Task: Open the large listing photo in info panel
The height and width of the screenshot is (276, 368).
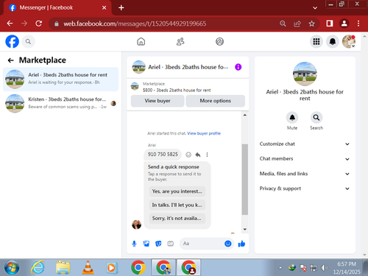Action: (305, 74)
